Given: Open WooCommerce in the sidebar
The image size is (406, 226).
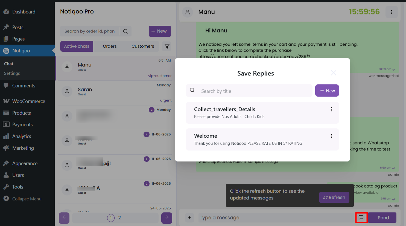Looking at the screenshot, I should coord(28,101).
